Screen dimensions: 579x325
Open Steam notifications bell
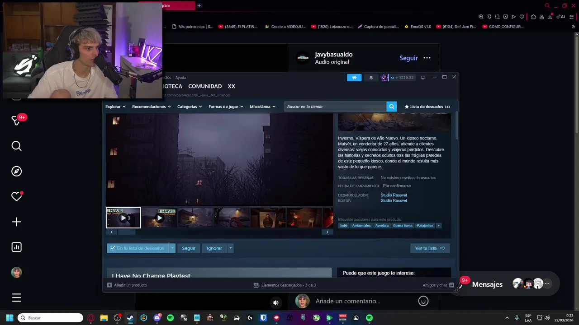coord(371,78)
